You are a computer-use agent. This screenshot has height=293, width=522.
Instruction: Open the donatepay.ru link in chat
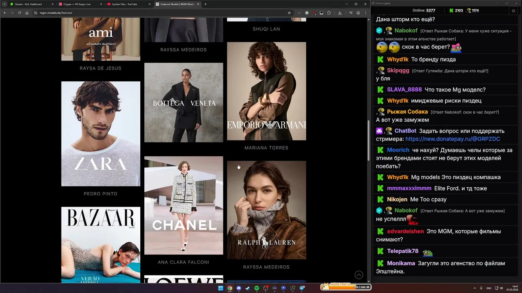click(453, 139)
